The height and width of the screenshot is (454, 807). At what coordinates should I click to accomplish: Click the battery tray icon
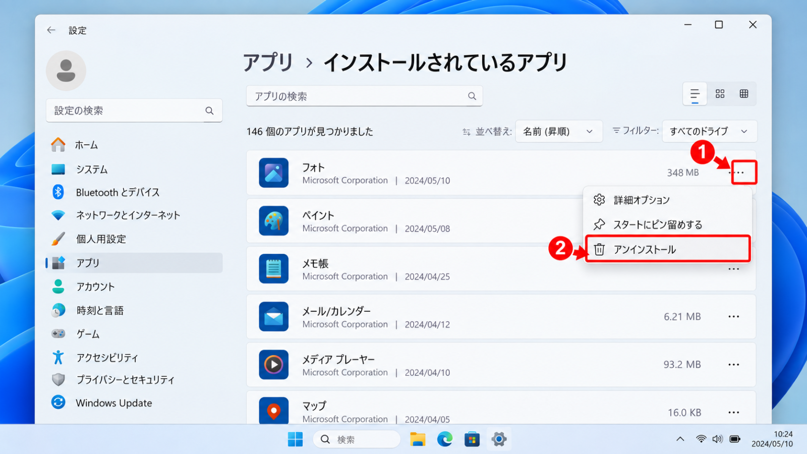coord(735,439)
